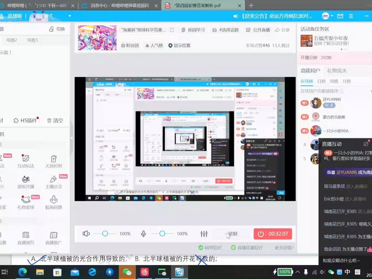Open the 公开直播 visibility selector
This screenshot has width=372, height=279.
point(258,30)
